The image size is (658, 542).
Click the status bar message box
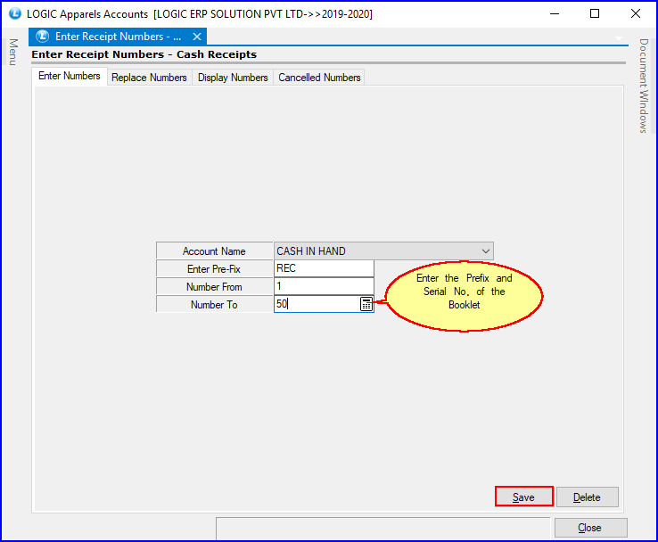point(382,528)
